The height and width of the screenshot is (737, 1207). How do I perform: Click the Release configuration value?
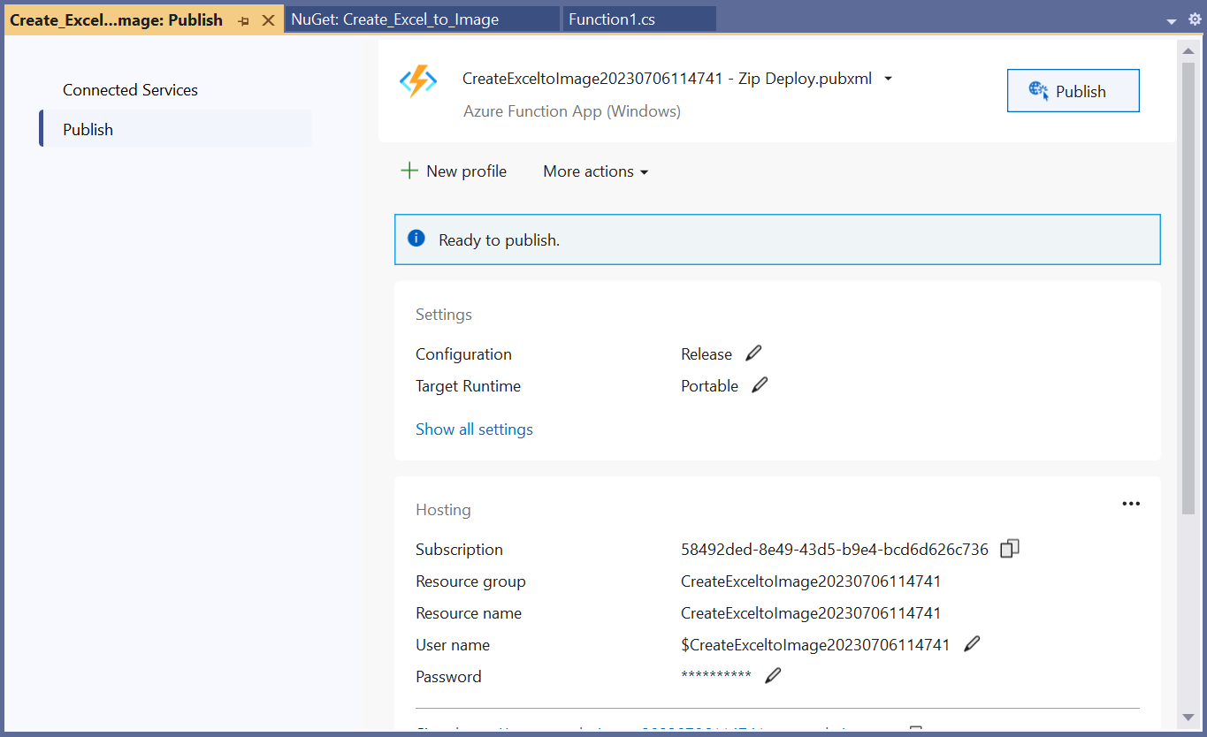click(707, 353)
